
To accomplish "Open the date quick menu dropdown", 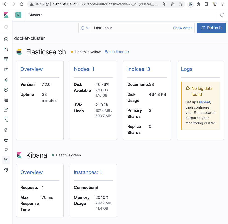I will pyautogui.click(x=85, y=28).
